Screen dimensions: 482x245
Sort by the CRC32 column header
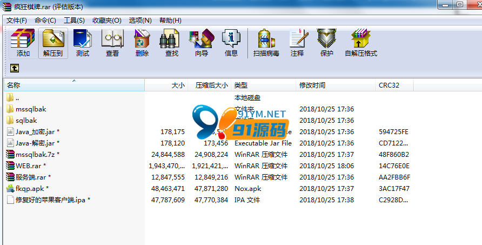point(394,85)
